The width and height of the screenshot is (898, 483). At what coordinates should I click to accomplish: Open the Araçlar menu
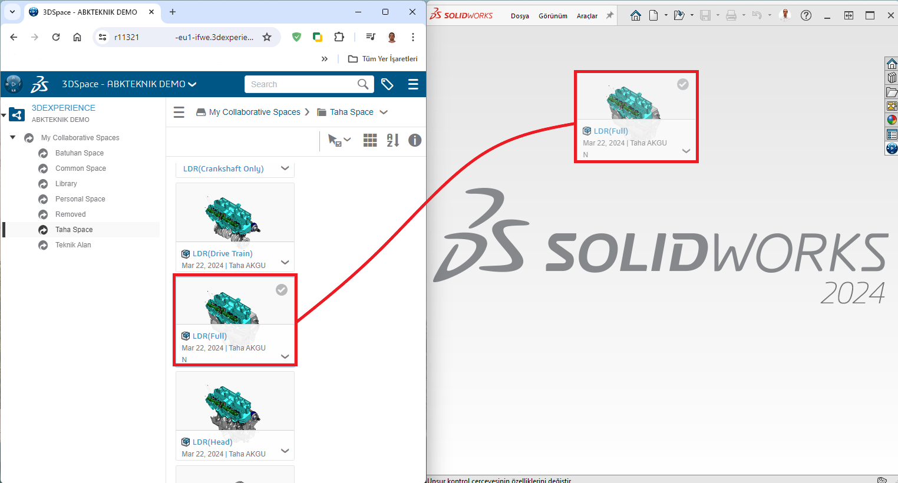[586, 16]
